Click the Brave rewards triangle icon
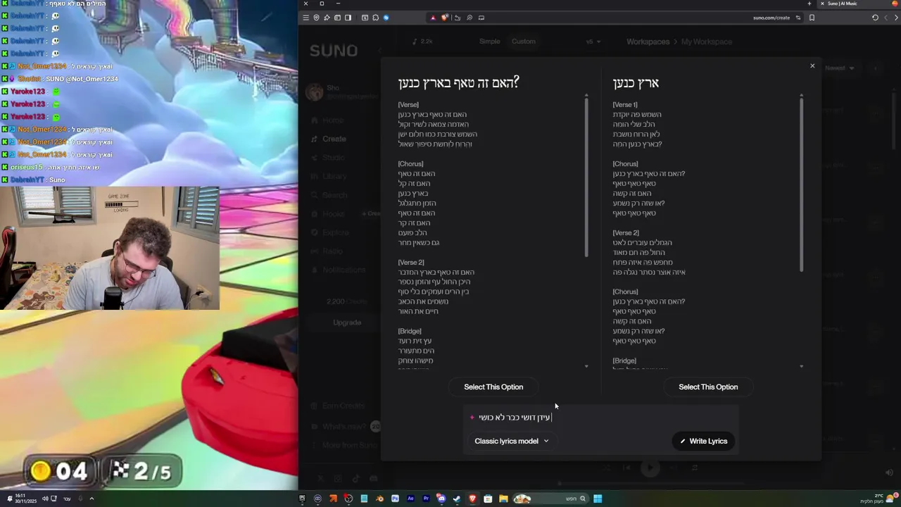The image size is (901, 507). click(433, 18)
